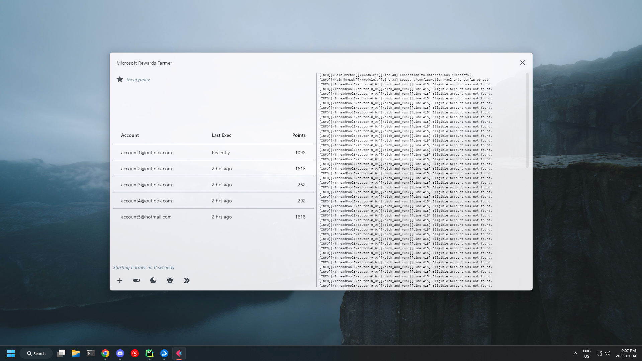Click the Starting Farmer countdown status text
This screenshot has height=361, width=642.
pos(144,267)
